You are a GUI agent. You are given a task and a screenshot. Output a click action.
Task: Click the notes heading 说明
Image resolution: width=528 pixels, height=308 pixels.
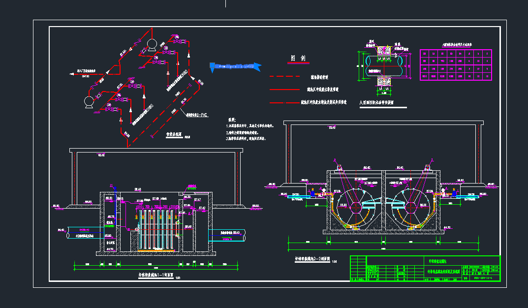[232, 120]
